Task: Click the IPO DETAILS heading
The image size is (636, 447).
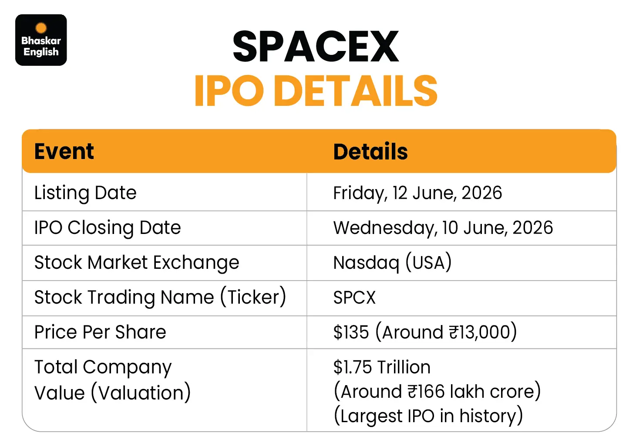Action: click(x=316, y=91)
